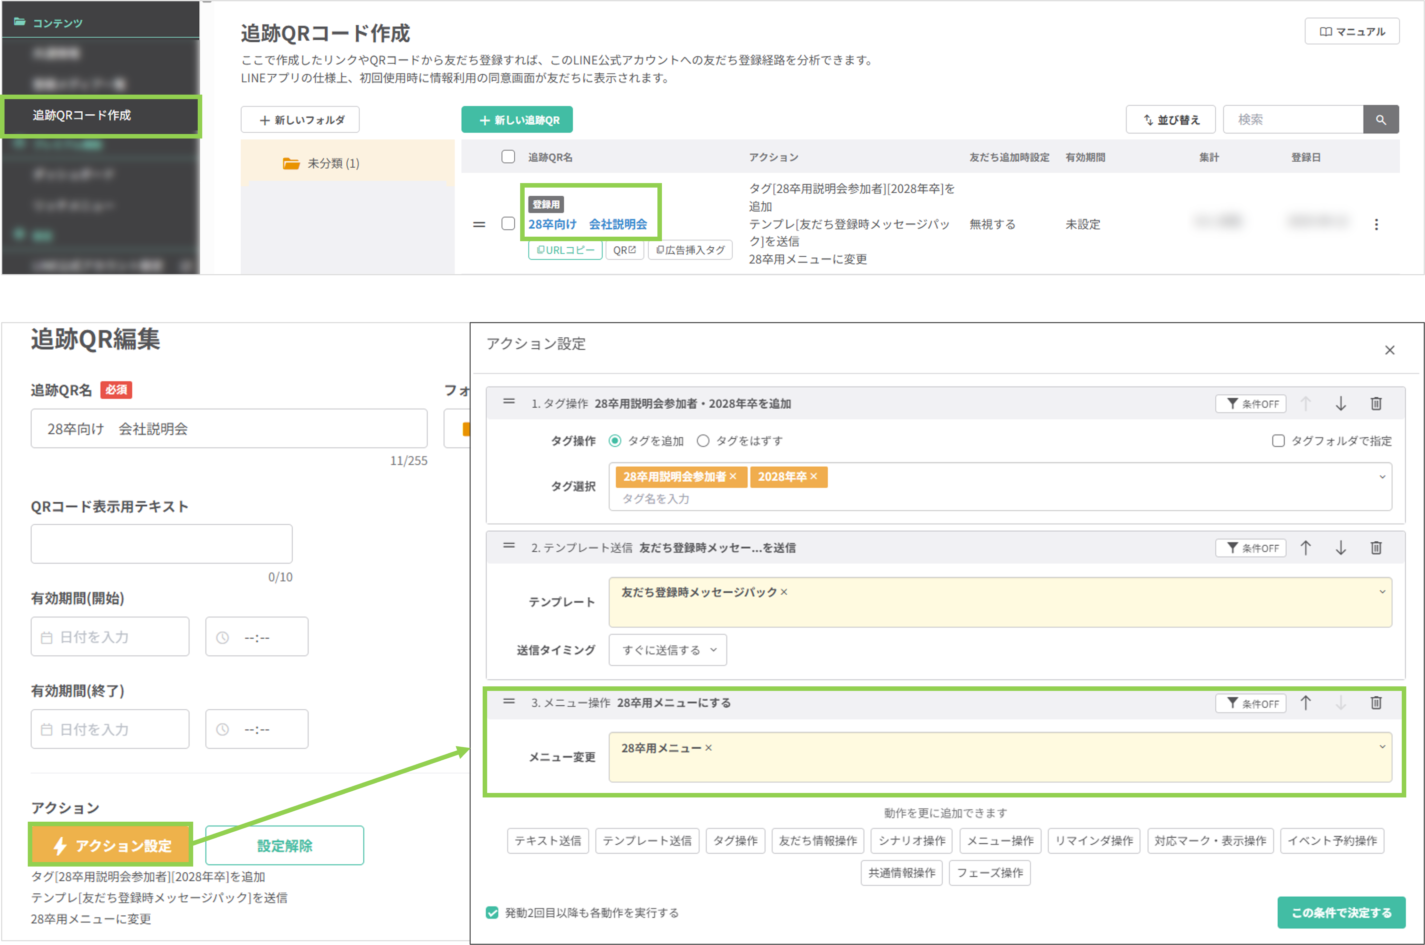
Task: Grab the drag handle of メニュー操作 action
Action: point(508,703)
